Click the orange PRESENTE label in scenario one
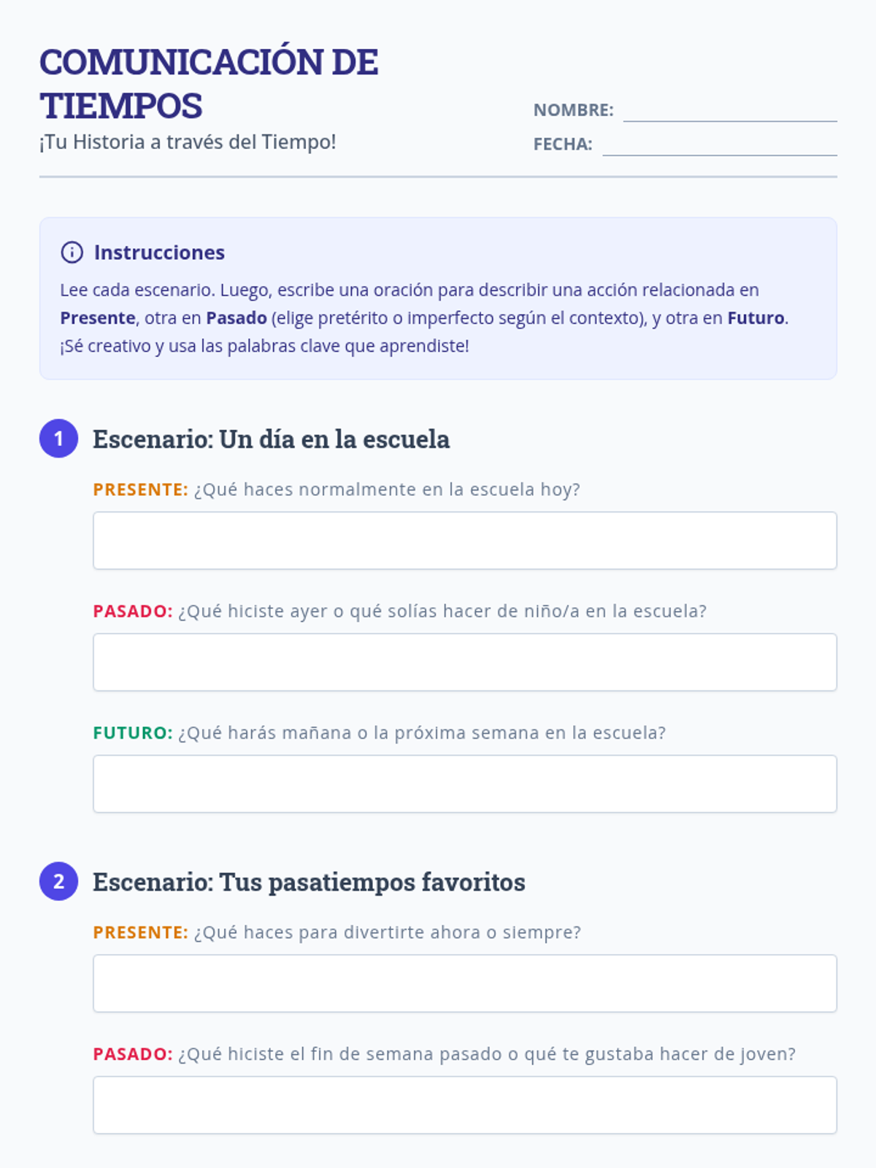Screen dimensions: 876x1168 point(140,490)
